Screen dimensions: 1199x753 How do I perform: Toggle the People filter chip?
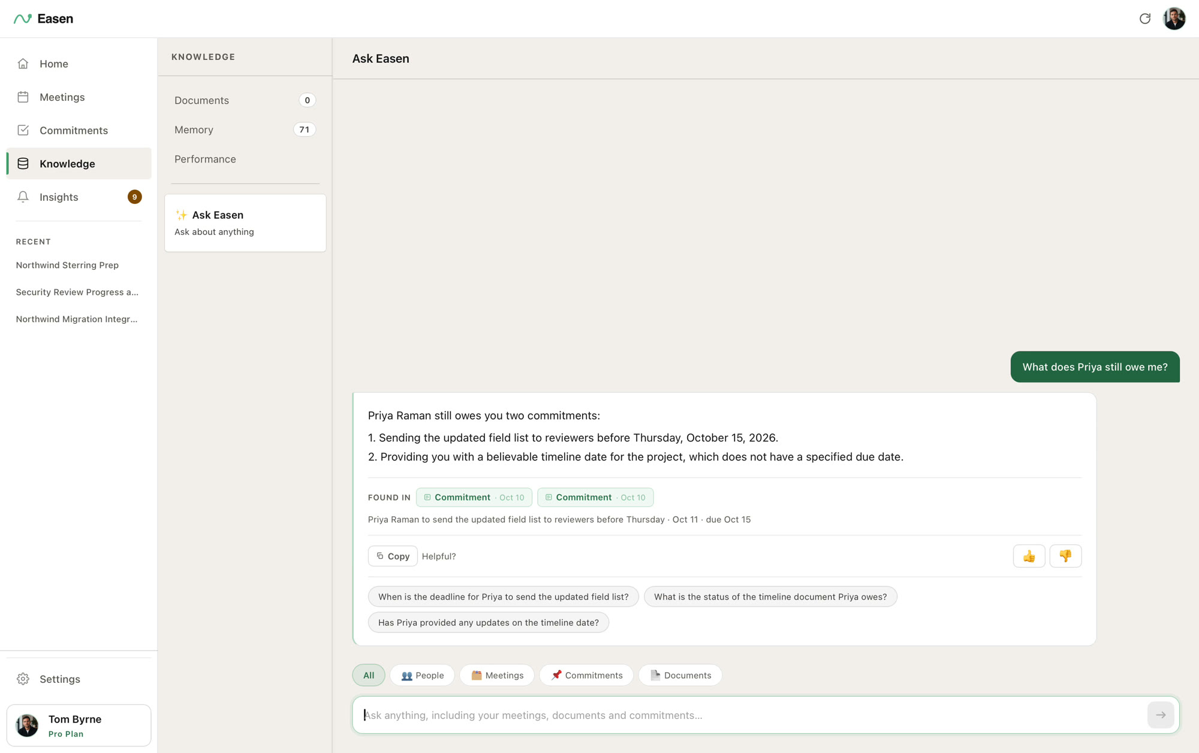tap(422, 675)
